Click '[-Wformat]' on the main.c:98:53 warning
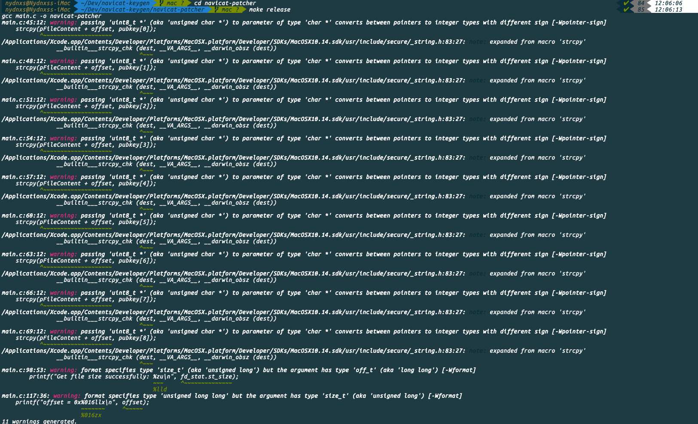The height and width of the screenshot is (424, 698). (459, 370)
